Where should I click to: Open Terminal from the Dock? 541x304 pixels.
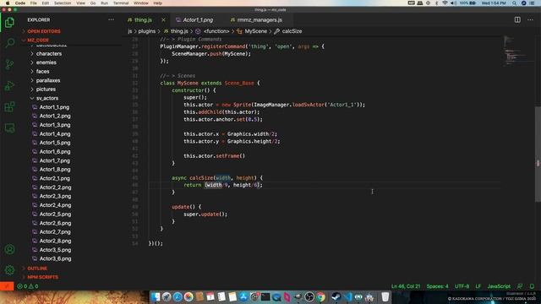click(x=265, y=296)
